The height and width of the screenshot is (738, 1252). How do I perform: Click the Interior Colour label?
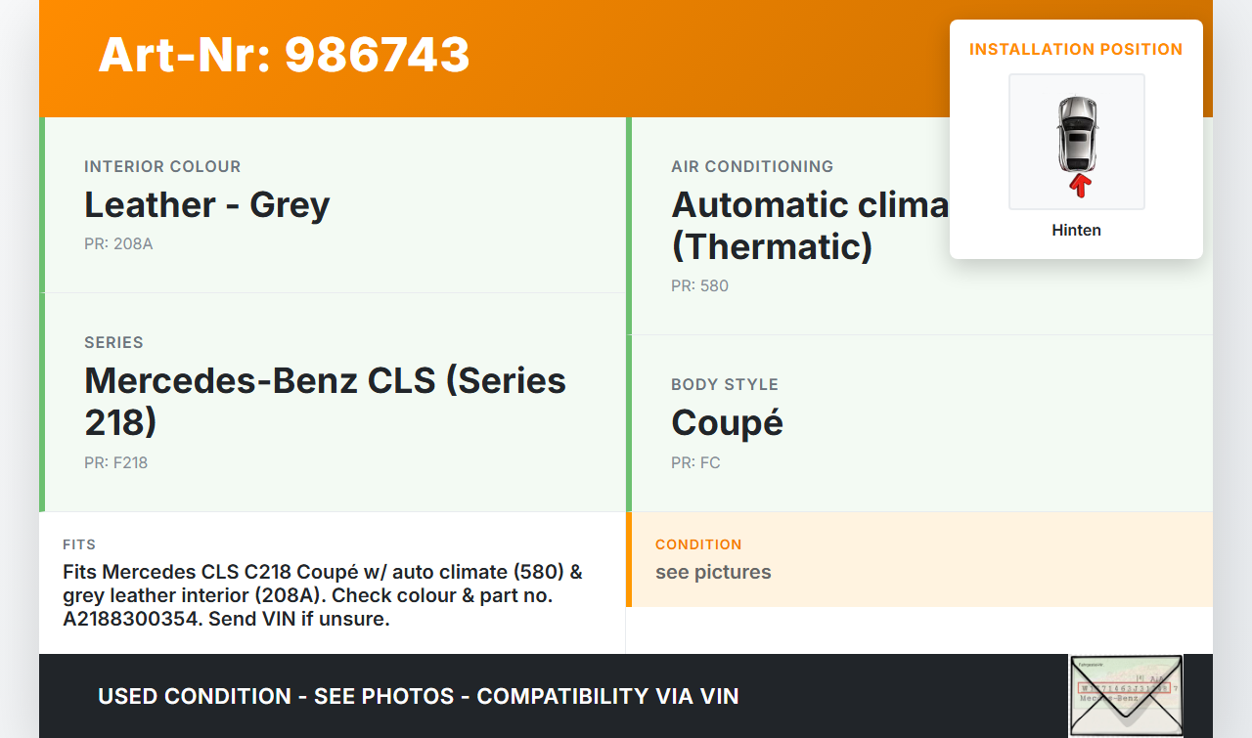162,166
